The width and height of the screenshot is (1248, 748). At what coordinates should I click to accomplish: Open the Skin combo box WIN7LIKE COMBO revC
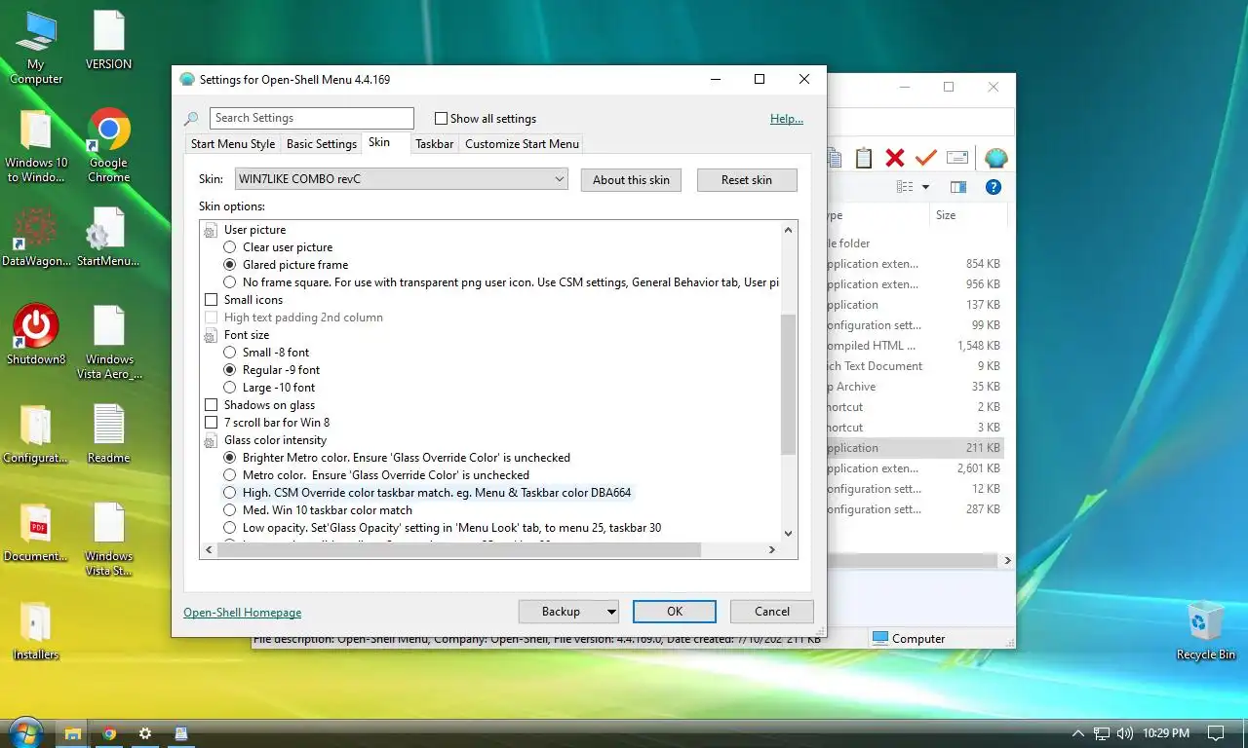pyautogui.click(x=401, y=179)
